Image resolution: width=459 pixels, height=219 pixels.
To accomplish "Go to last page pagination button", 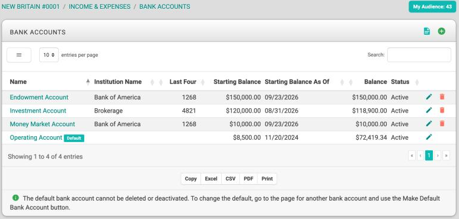I will pyautogui.click(x=446, y=156).
